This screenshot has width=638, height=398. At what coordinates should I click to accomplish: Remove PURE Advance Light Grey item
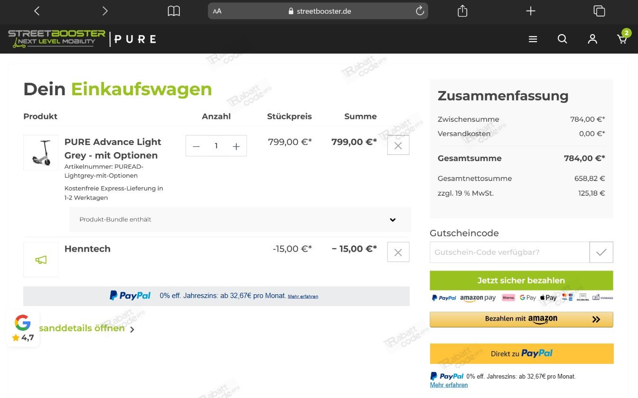(x=398, y=145)
